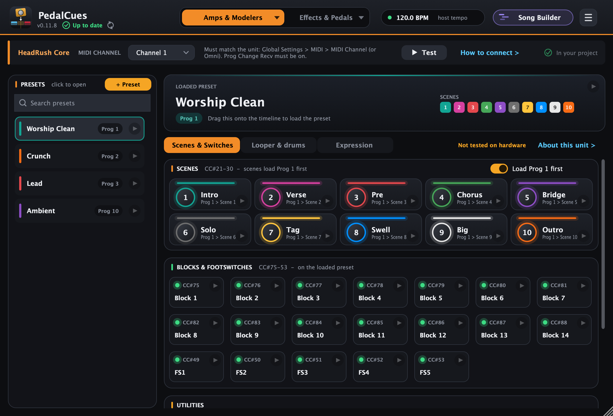Select scene 5 purple swatch

pos(500,107)
